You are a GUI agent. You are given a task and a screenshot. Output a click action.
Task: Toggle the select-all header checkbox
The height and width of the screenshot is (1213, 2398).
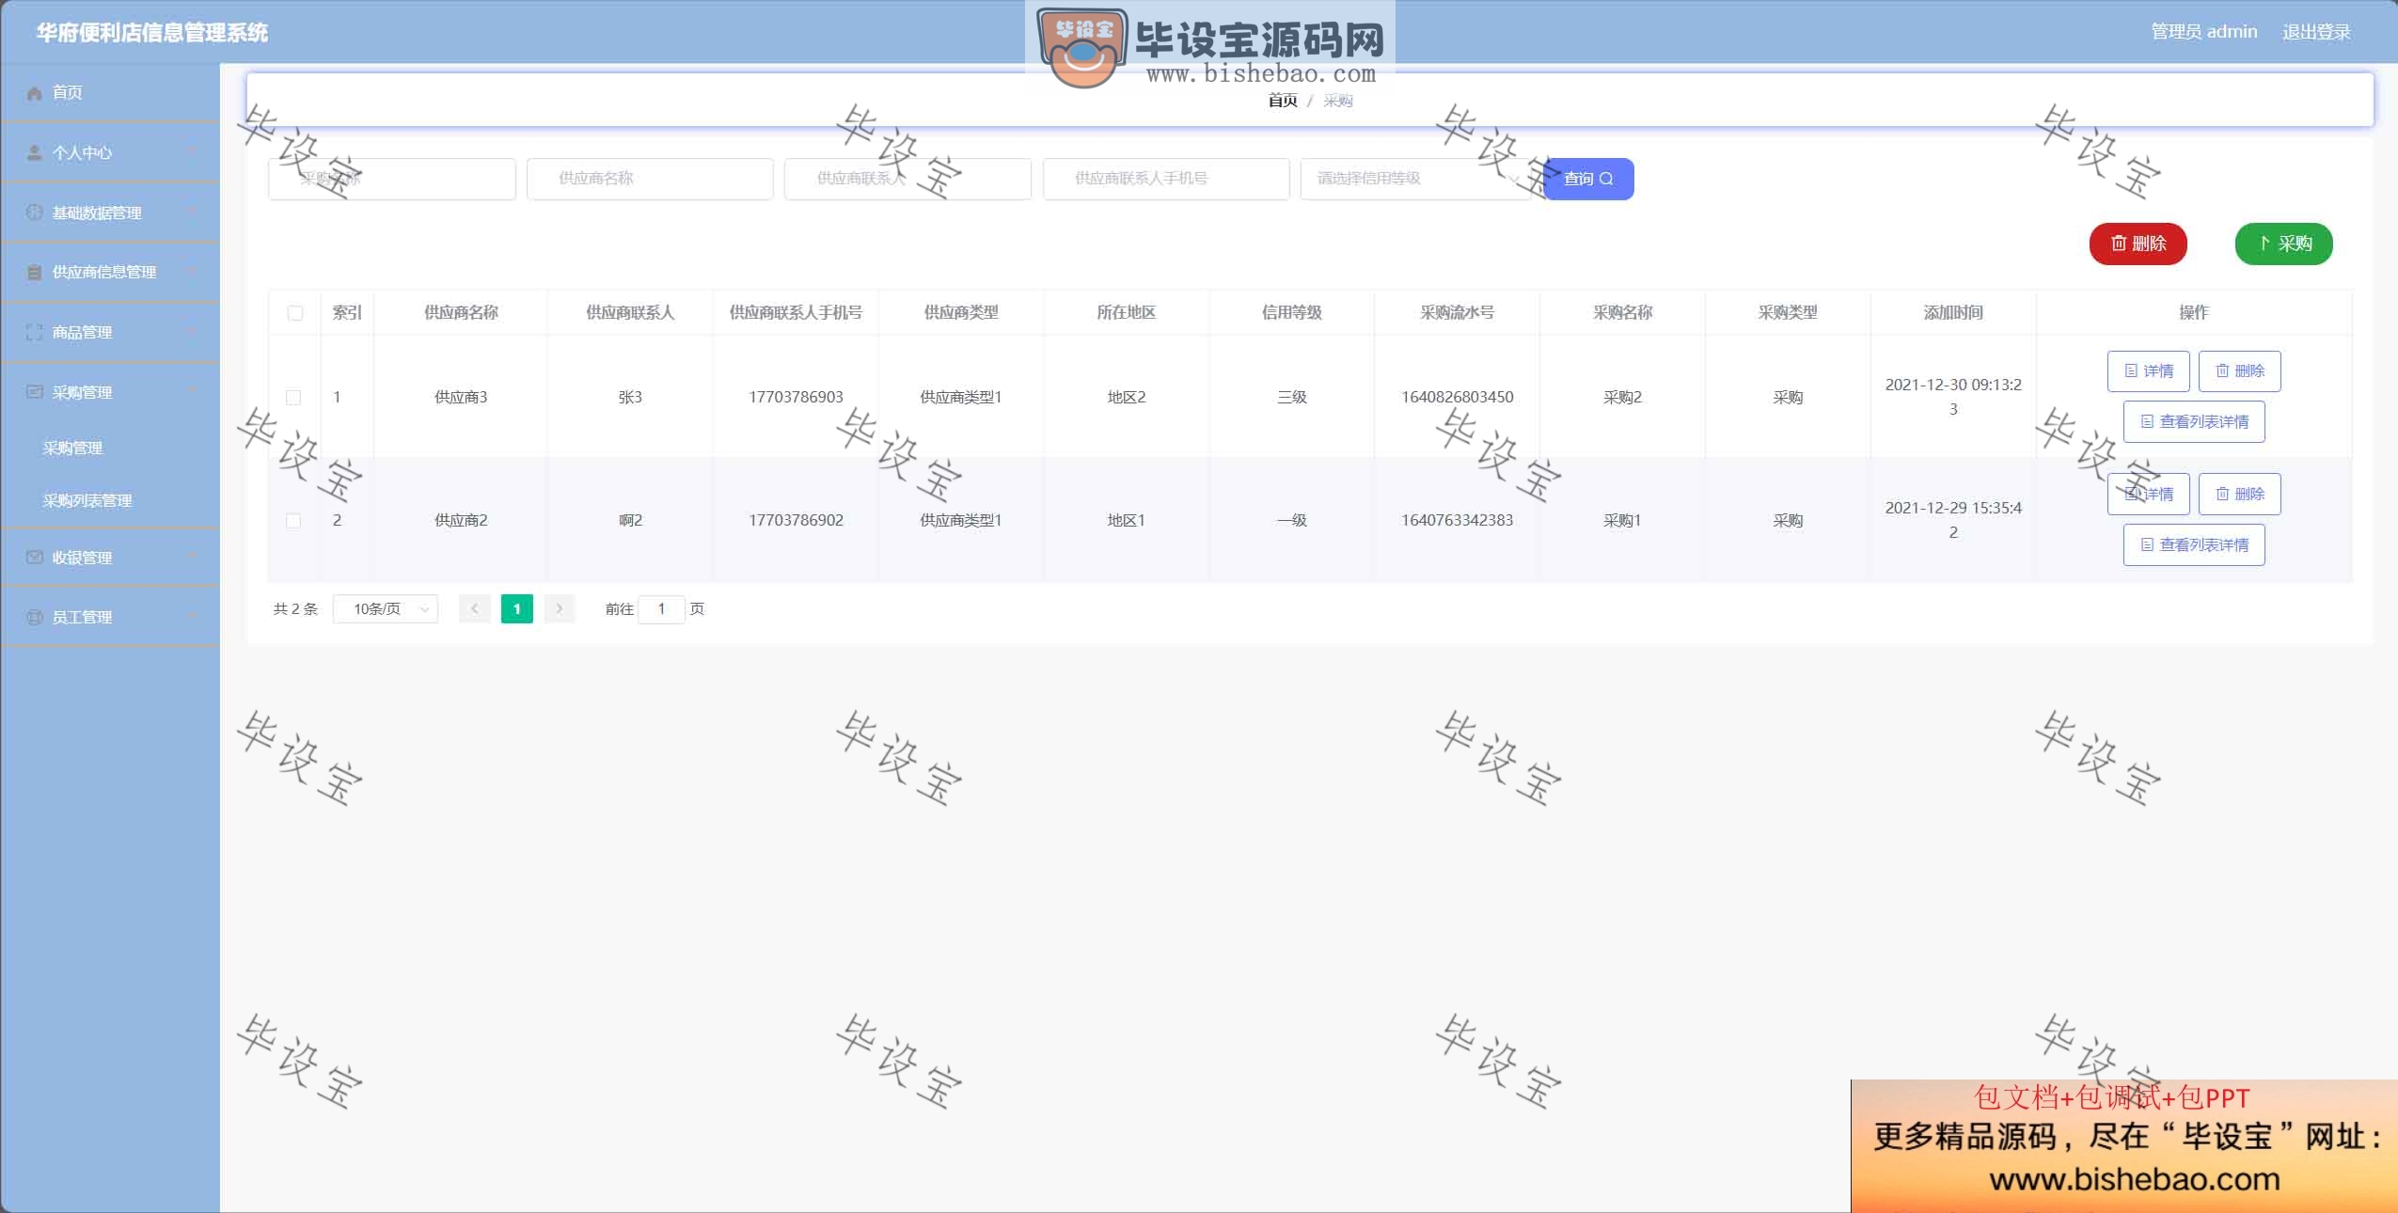[295, 313]
